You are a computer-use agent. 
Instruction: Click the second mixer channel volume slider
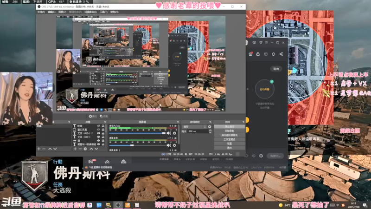point(137,145)
